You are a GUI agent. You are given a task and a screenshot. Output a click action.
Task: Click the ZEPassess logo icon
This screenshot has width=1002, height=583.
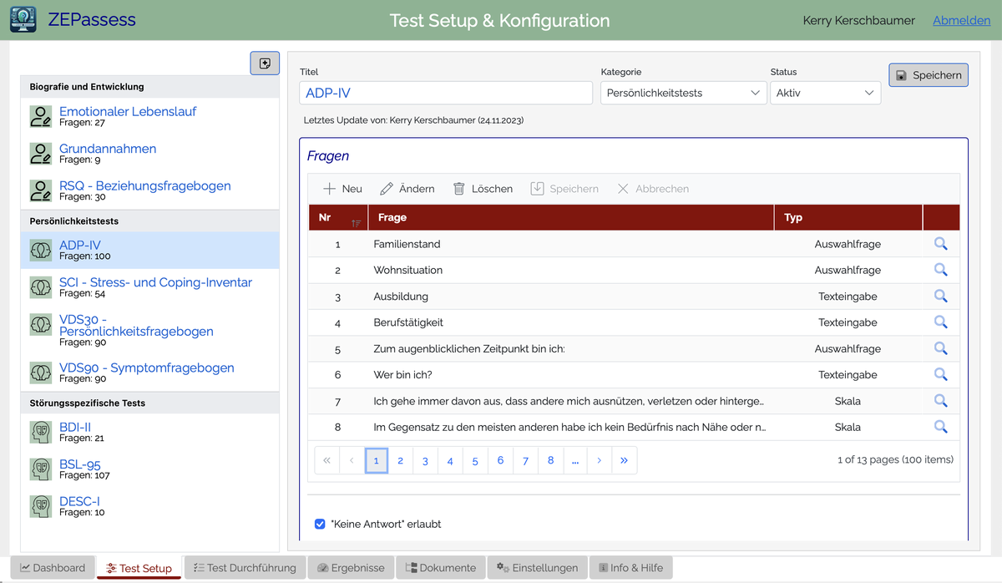pyautogui.click(x=23, y=19)
